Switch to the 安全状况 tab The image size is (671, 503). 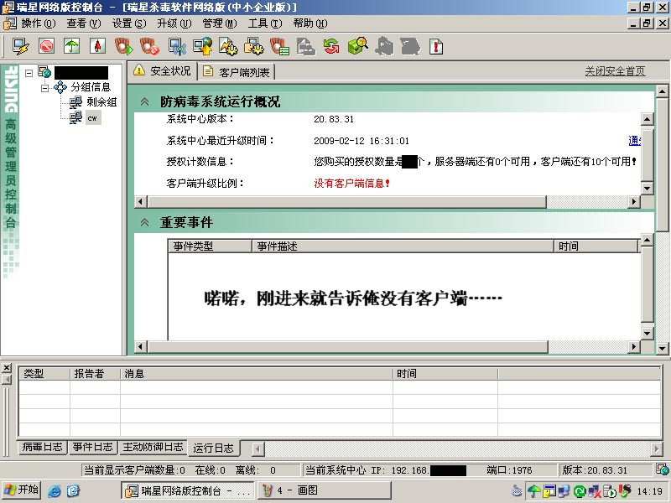pyautogui.click(x=162, y=71)
